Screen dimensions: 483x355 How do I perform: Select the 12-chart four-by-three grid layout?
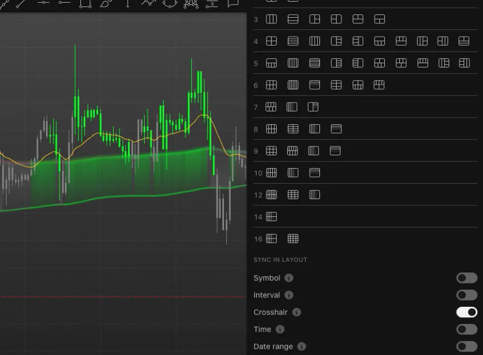[x=293, y=195]
